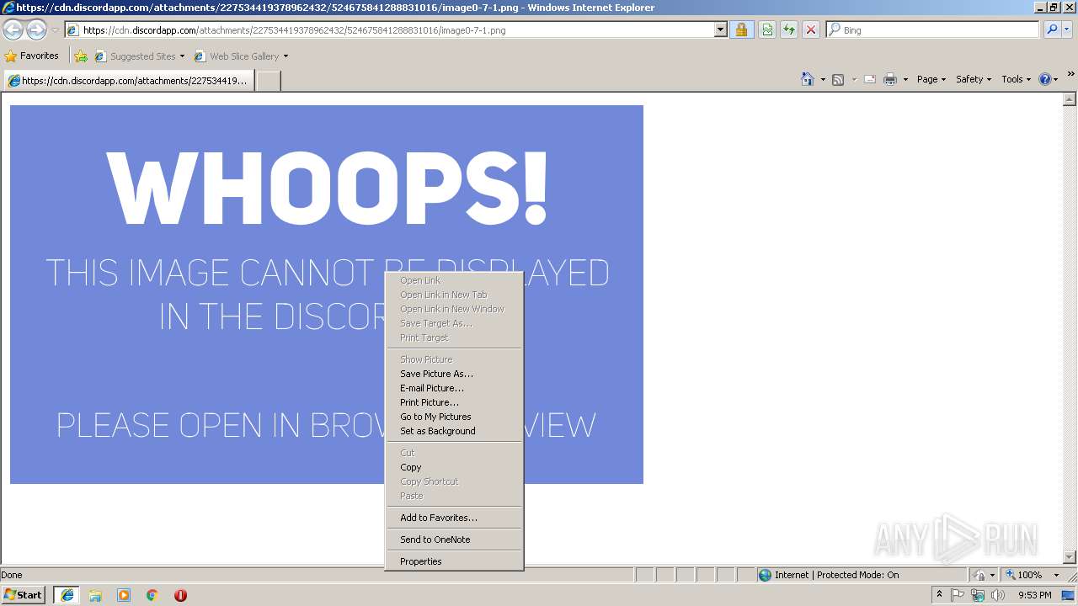Open the address bar history dropdown
Screen dimensions: 1078x606
point(721,29)
